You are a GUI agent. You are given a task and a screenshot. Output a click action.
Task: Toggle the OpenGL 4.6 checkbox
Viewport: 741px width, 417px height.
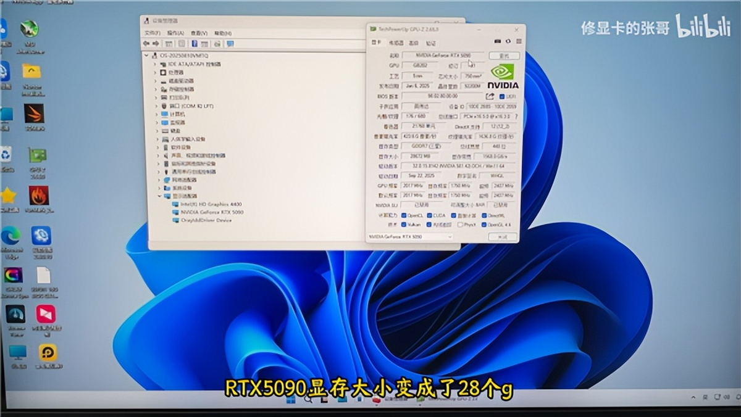coord(484,225)
